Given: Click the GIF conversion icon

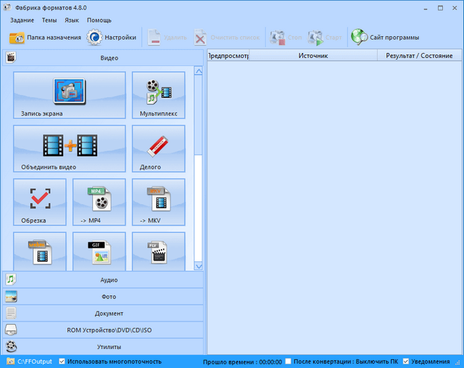Looking at the screenshot, I should coord(99,252).
